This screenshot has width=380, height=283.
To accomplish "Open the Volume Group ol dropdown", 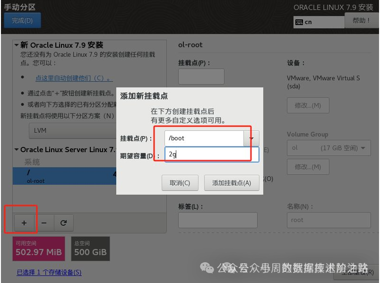I will pyautogui.click(x=329, y=148).
